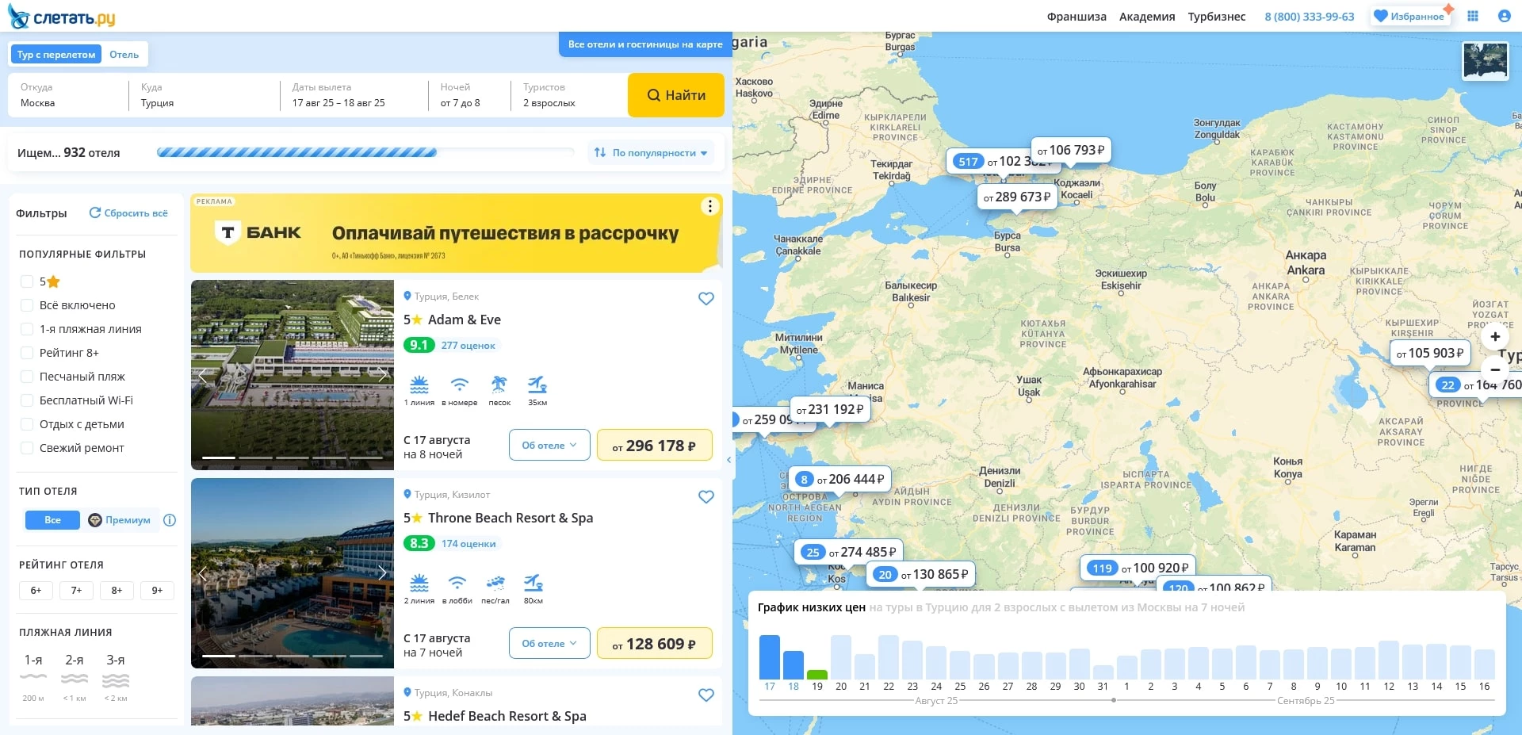The width and height of the screenshot is (1522, 735).
Task: Click the heart icon for Throne Beach Resort
Action: click(706, 497)
